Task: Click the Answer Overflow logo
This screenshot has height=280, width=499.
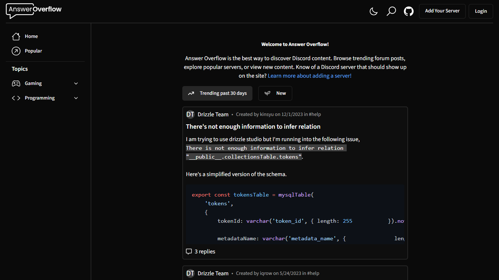Action: [34, 11]
